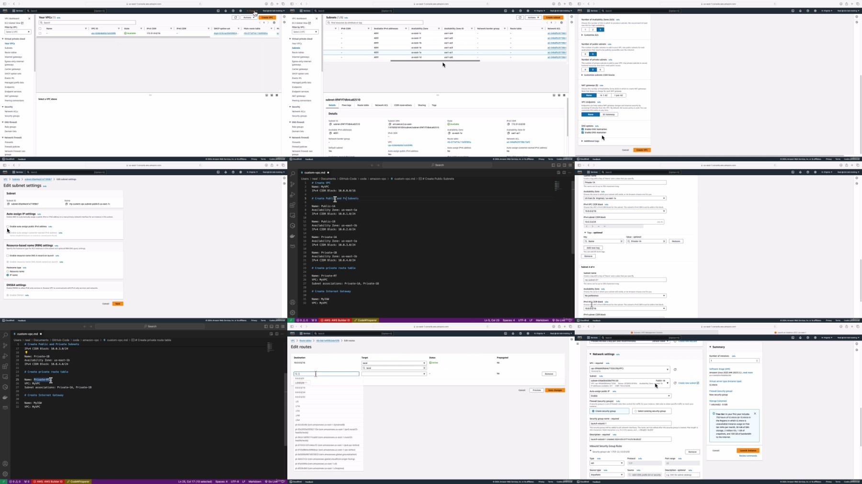Expand Customize subnets CIDR blocks section
862x484 pixels.
(582, 75)
